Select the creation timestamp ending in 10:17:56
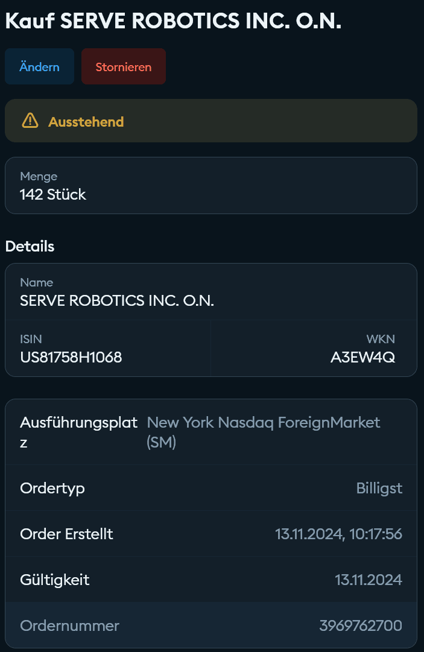This screenshot has height=652, width=424. (x=338, y=534)
